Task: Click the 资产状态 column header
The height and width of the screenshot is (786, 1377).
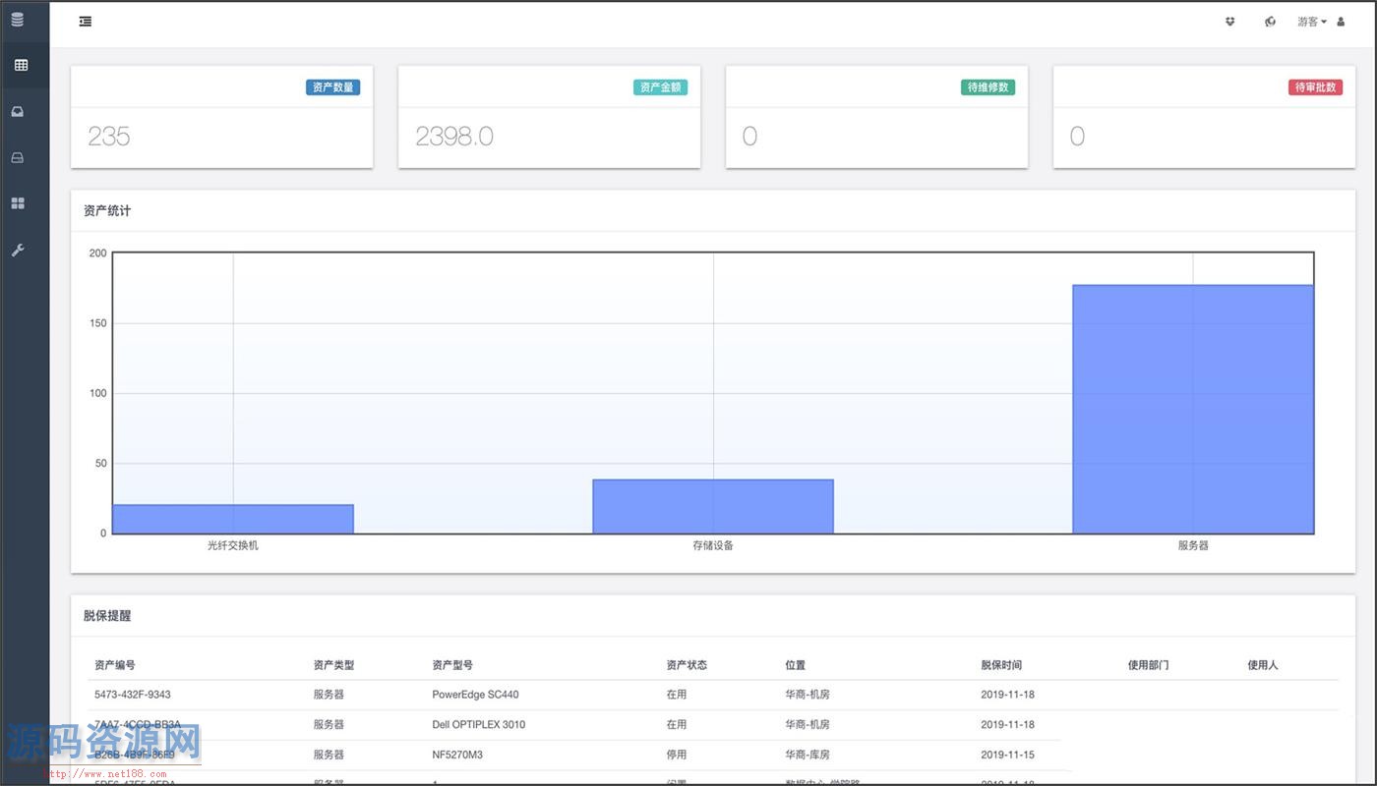Action: [687, 665]
